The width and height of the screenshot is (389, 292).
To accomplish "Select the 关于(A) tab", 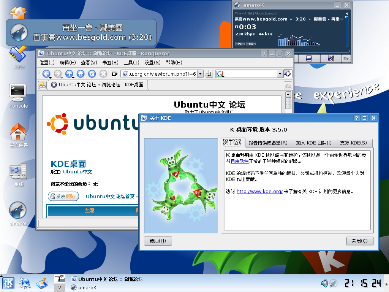I will tap(232, 143).
